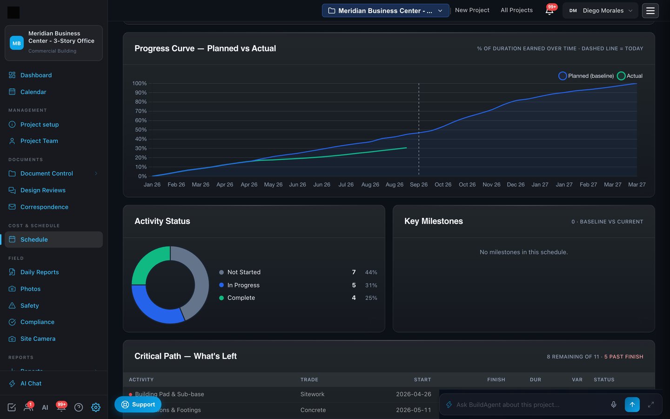Click the tasks checklist icon in bottom bar
Viewport: 670px width, 419px height.
pyautogui.click(x=12, y=407)
